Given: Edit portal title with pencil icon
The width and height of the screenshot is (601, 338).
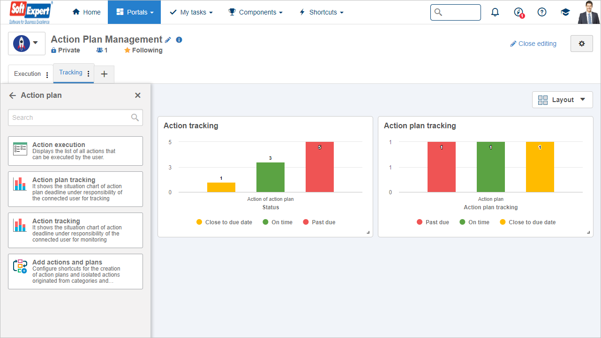Looking at the screenshot, I should point(168,40).
